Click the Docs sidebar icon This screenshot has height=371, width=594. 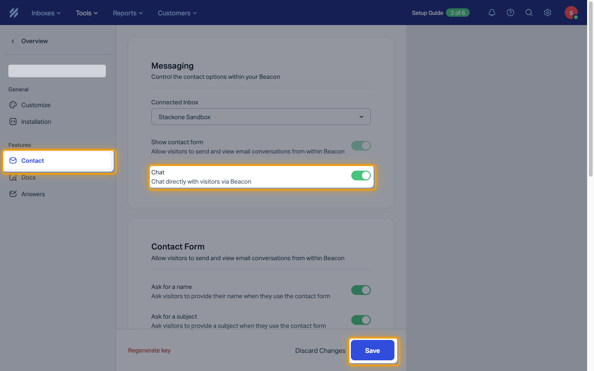pyautogui.click(x=13, y=177)
